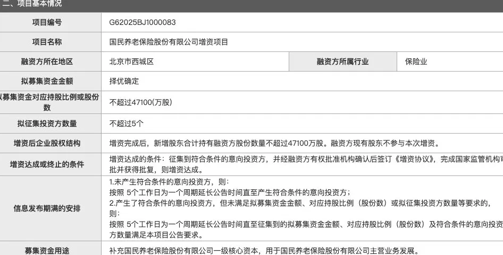
Task: Click the 募集资金用途 label
Action: 47,251
